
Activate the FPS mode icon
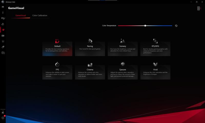coord(57,64)
